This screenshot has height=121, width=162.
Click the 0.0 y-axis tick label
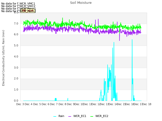(16, 101)
